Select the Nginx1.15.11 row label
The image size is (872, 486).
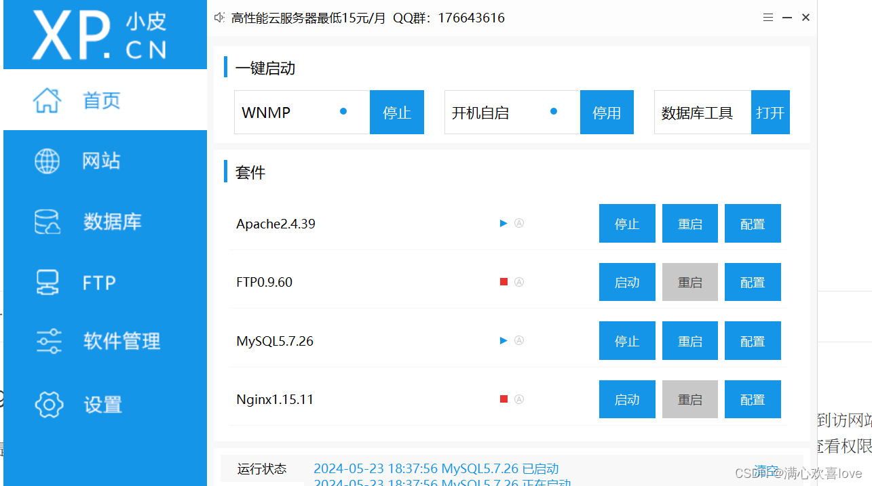point(275,399)
